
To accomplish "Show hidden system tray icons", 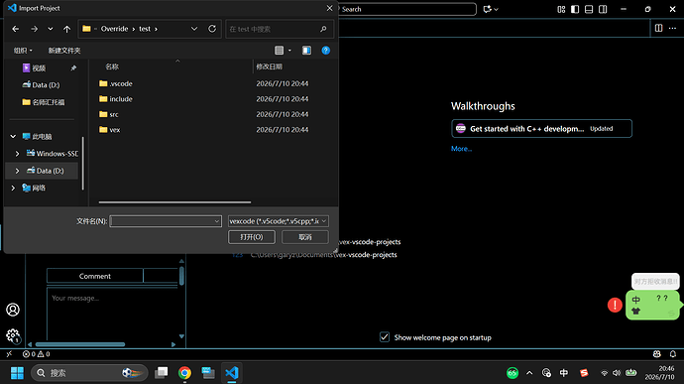I will (x=529, y=373).
